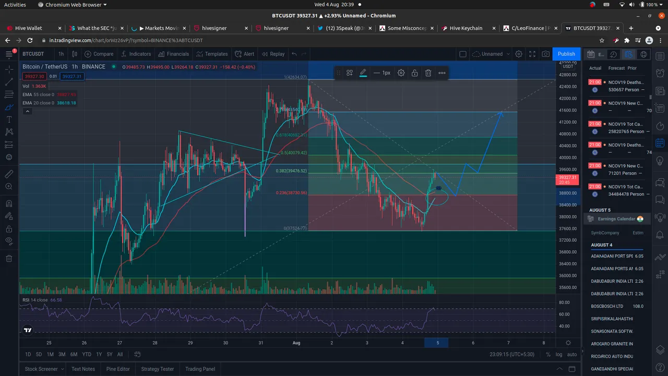Open the Fibonacci and Gann tools group
Viewport: 668px width, 376px height.
click(x=9, y=95)
